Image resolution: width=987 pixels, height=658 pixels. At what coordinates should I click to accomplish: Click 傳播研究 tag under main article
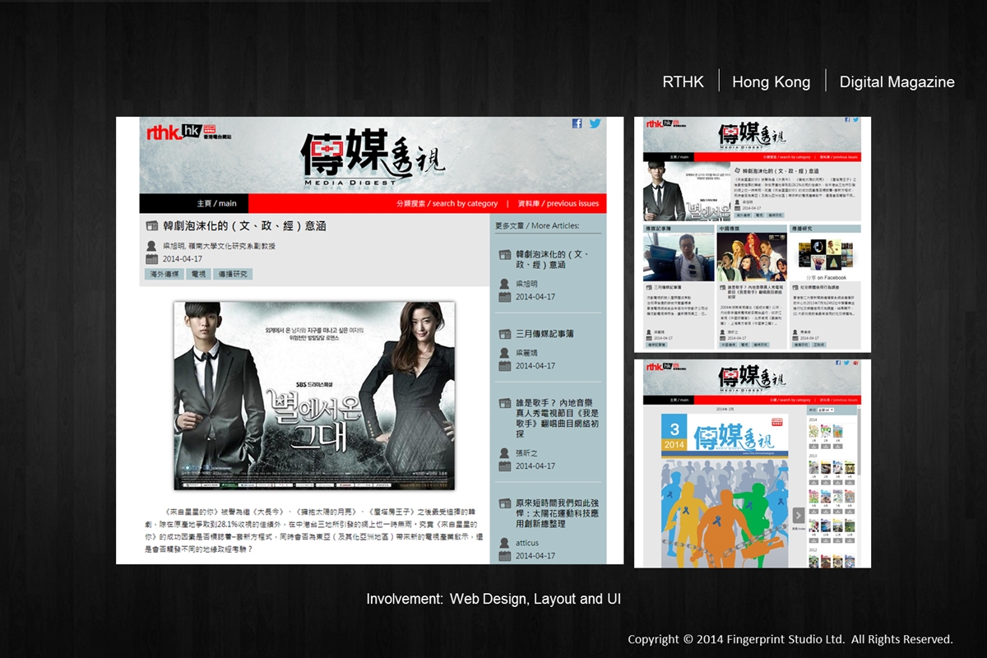coord(234,274)
